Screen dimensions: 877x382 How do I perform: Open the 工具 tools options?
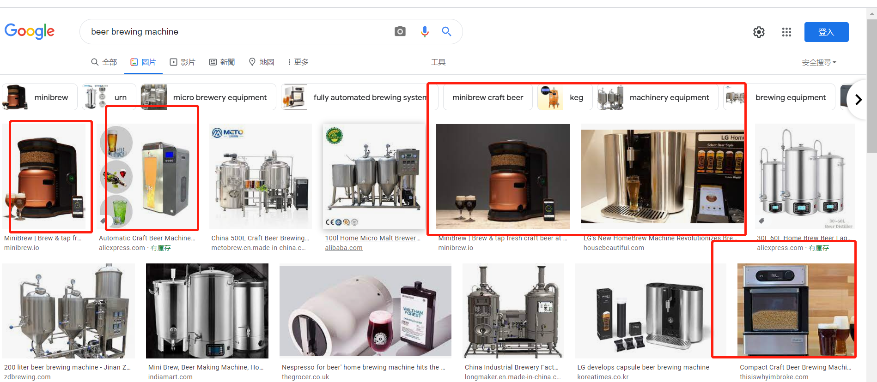[x=438, y=62]
